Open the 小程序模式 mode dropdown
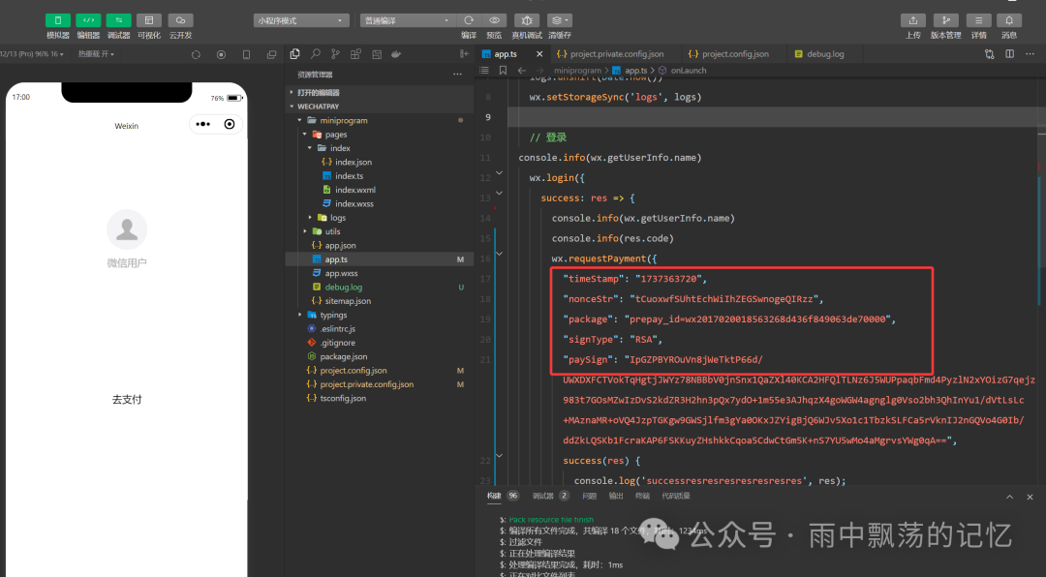This screenshot has width=1046, height=577. click(300, 20)
